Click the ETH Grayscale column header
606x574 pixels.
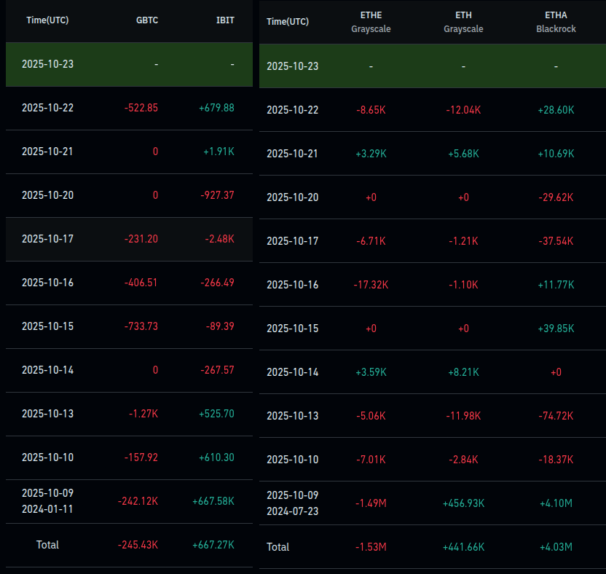(463, 20)
